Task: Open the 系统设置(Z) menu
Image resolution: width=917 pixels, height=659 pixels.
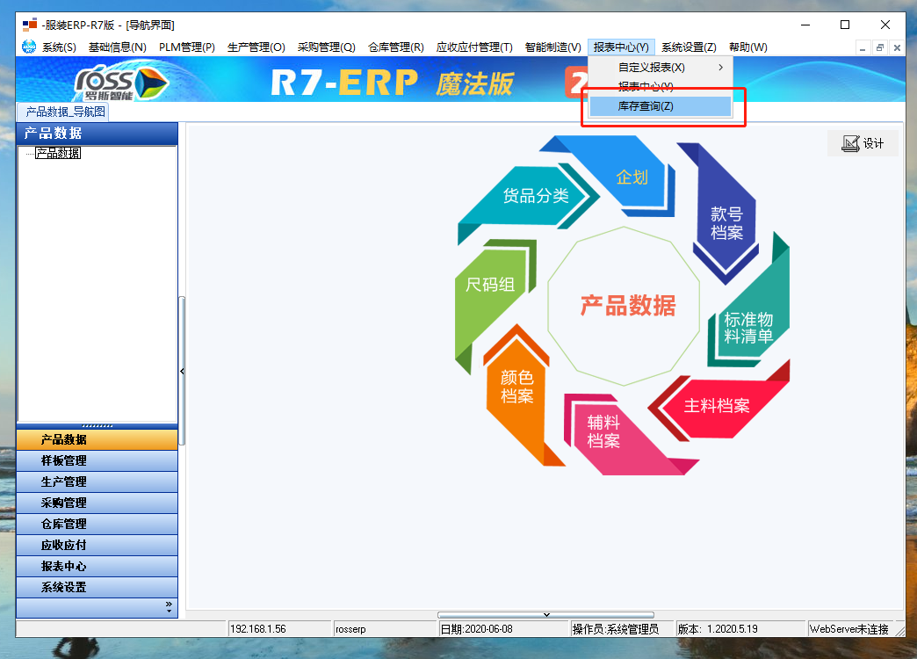Action: click(689, 47)
